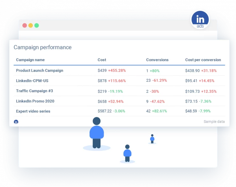236x187 pixels.
Task: Select Expert video series campaign
Action: pos(119,111)
